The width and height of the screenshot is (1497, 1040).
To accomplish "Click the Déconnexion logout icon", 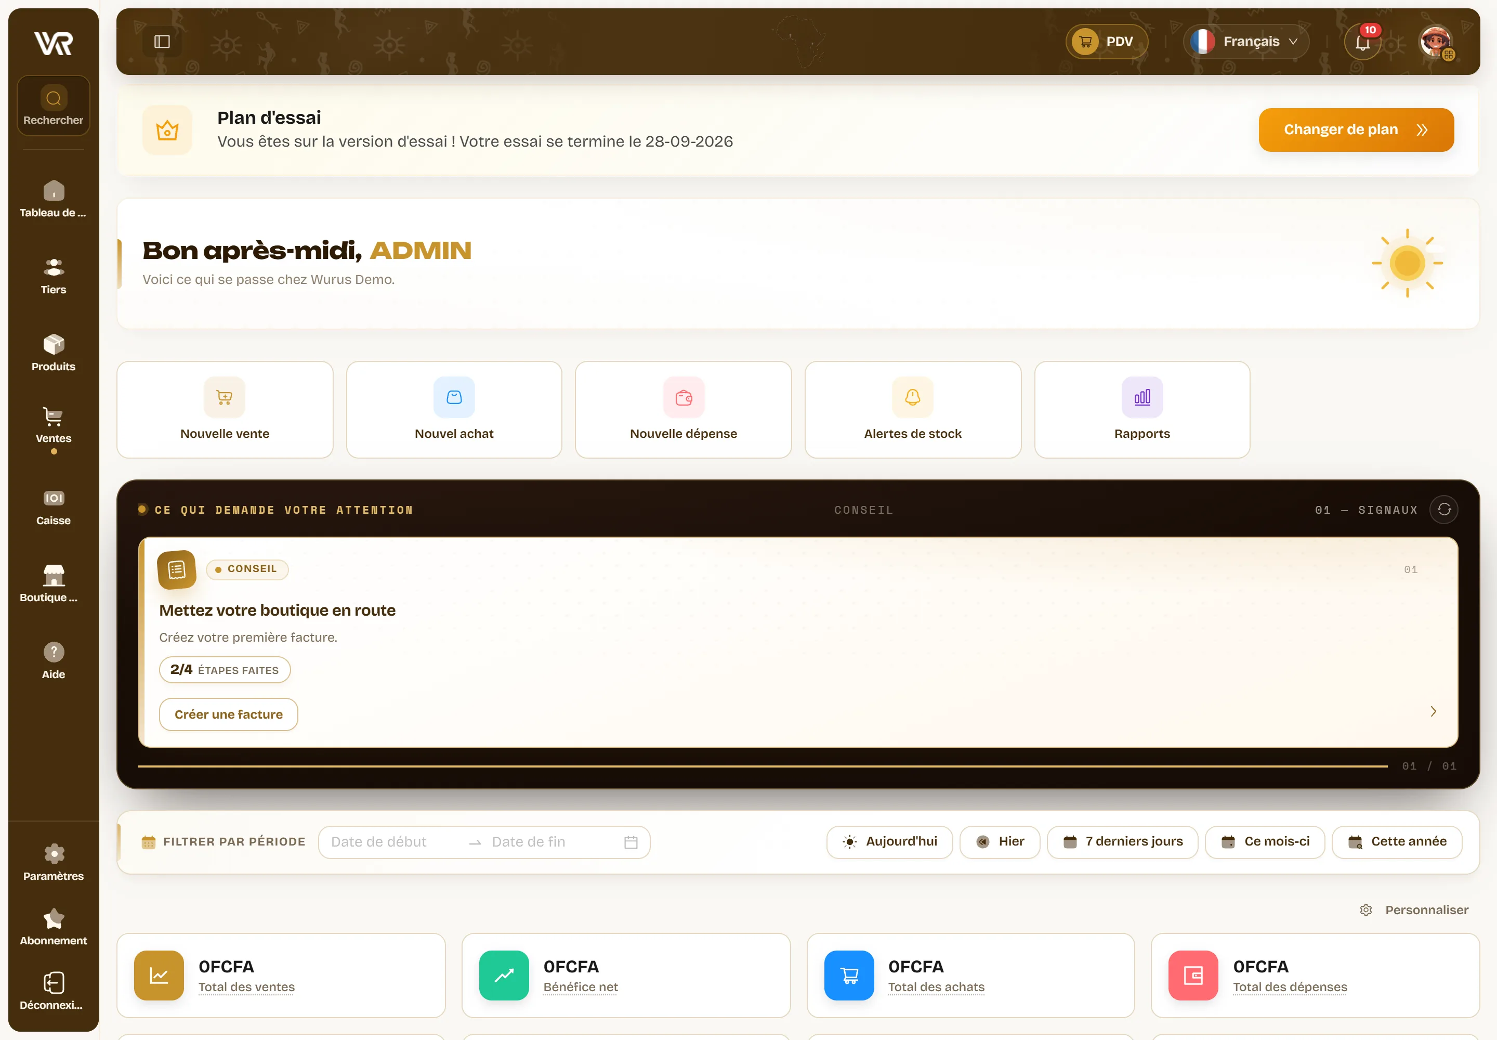I will click(x=54, y=983).
